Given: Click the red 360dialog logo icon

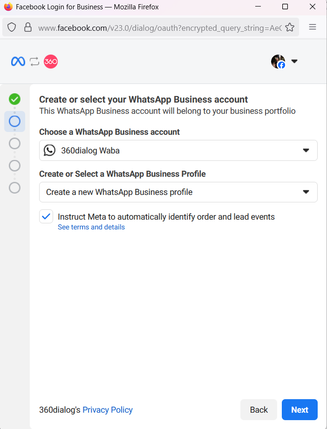Looking at the screenshot, I should [51, 61].
